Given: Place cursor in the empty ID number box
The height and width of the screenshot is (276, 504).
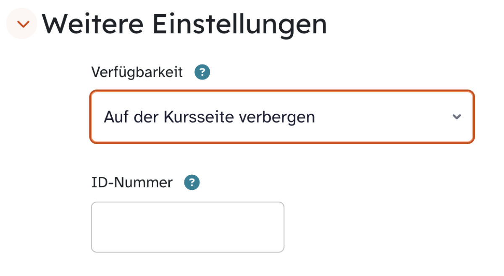Looking at the screenshot, I should coord(187,227).
